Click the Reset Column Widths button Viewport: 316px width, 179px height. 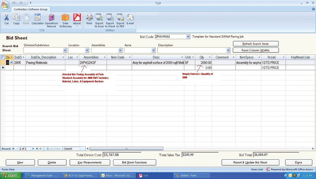[256, 50]
